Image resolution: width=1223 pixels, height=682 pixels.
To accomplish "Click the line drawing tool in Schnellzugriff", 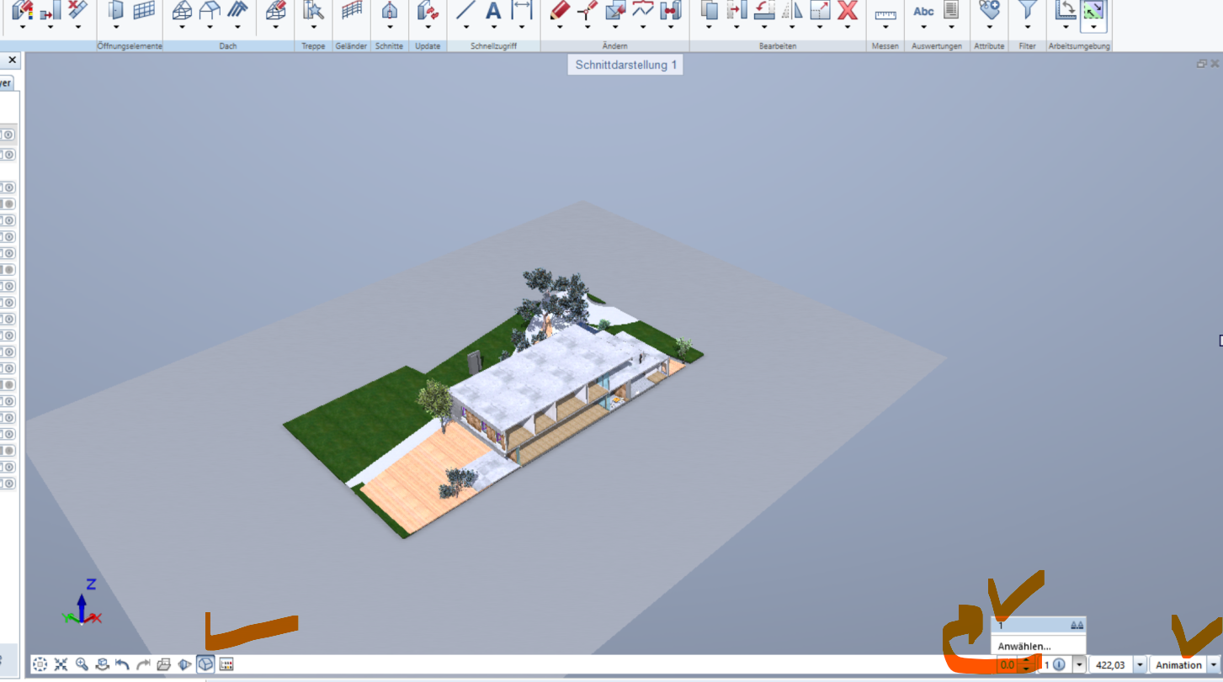I will coord(465,10).
